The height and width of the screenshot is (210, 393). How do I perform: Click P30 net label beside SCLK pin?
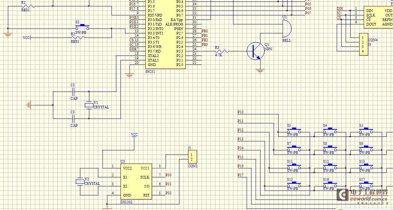tap(169, 175)
